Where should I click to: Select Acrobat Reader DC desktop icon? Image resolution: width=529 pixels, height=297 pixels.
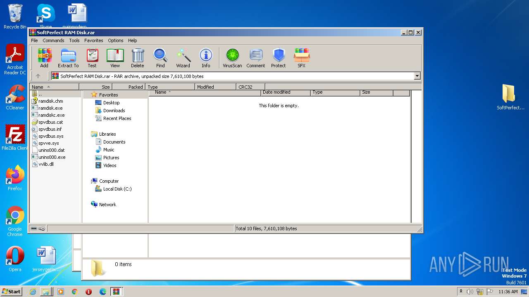tap(15, 59)
